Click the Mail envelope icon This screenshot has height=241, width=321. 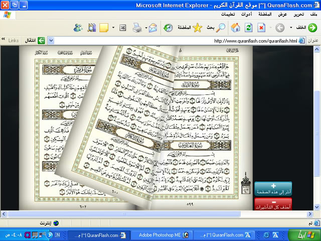153,28
